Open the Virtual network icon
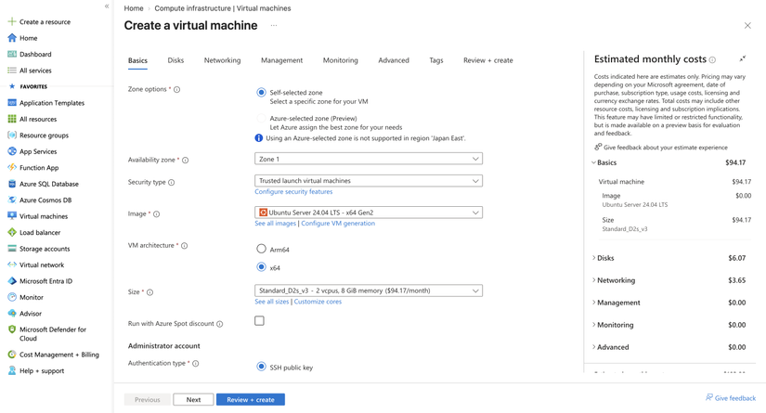 (12, 265)
